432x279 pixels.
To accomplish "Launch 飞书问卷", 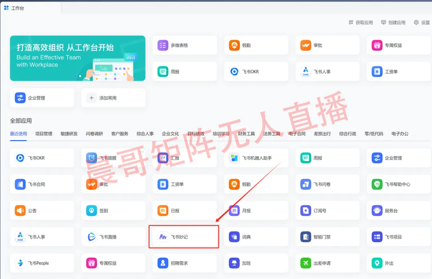I will [327, 184].
